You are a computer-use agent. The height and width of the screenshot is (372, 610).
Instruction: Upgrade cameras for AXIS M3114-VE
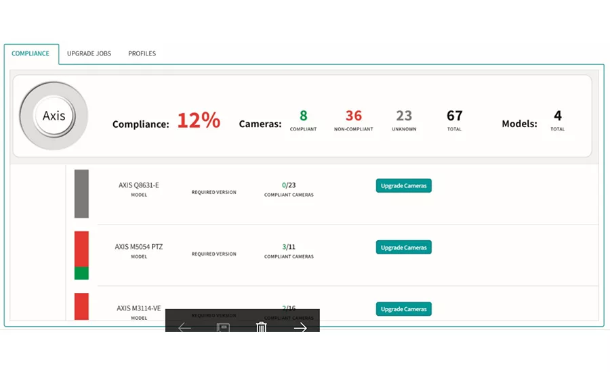[403, 309]
